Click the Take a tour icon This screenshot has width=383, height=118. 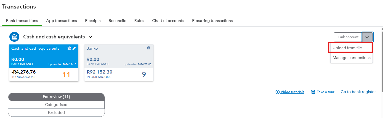click(313, 92)
